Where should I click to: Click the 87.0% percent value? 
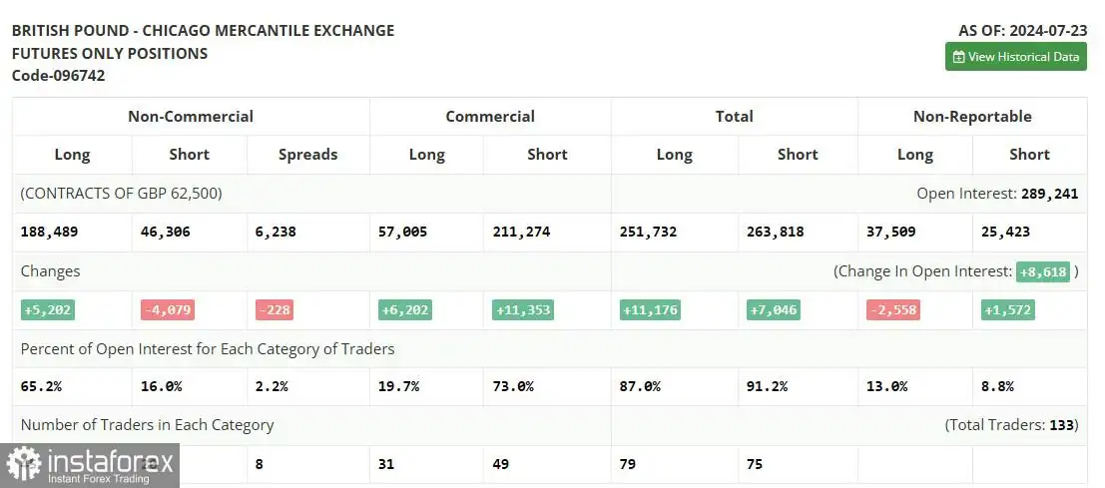tap(640, 386)
